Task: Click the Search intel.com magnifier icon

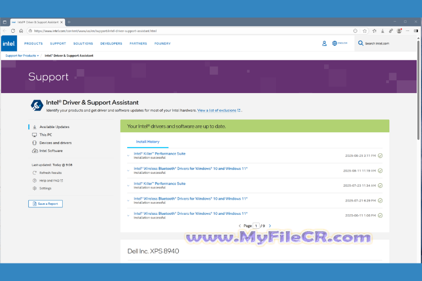Action: click(360, 43)
